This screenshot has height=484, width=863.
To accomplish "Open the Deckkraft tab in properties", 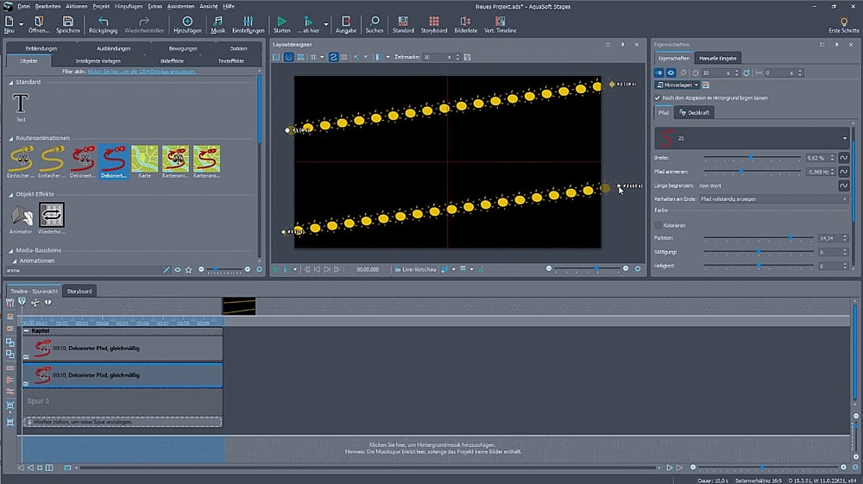I will (x=696, y=112).
